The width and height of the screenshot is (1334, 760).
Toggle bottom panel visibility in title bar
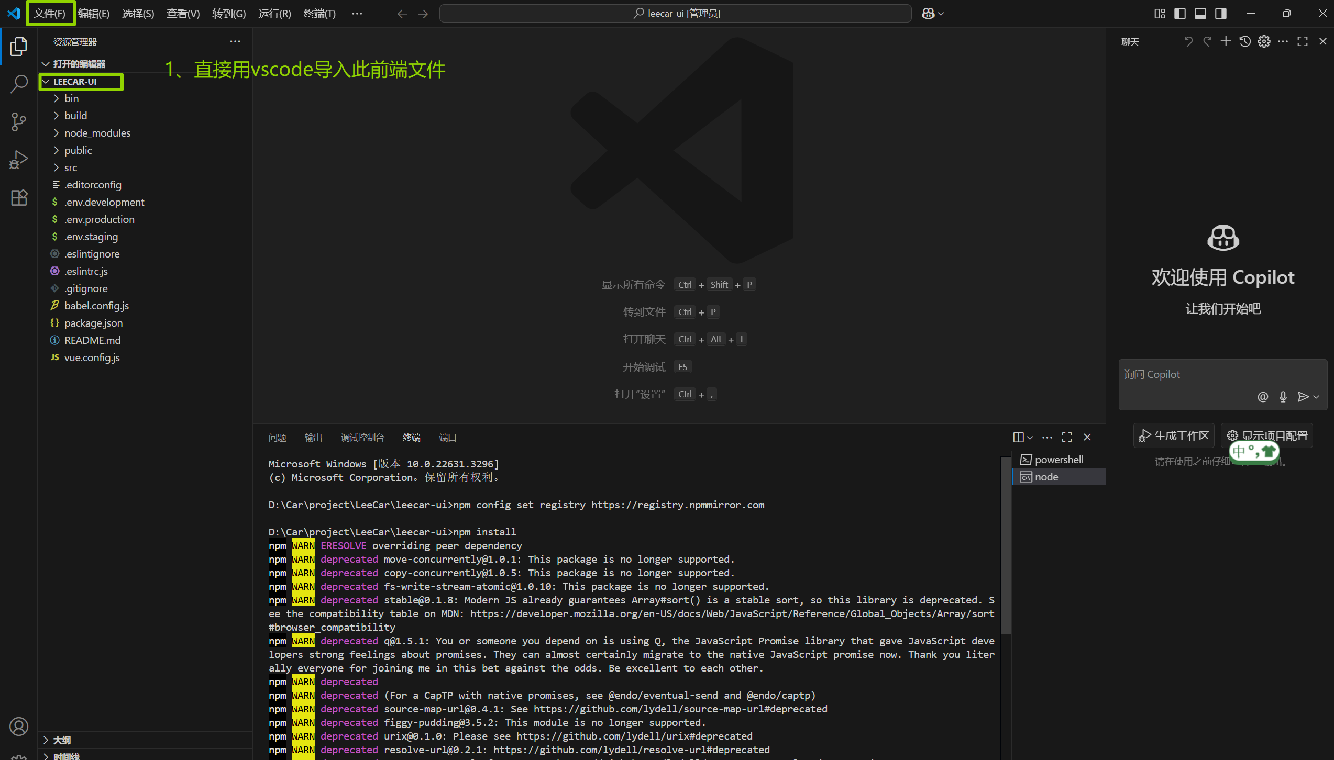pyautogui.click(x=1200, y=14)
